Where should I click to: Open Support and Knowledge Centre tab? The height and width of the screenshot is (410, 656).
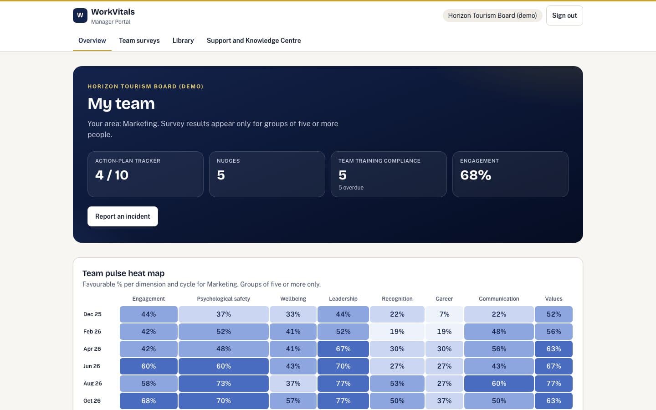point(254,41)
